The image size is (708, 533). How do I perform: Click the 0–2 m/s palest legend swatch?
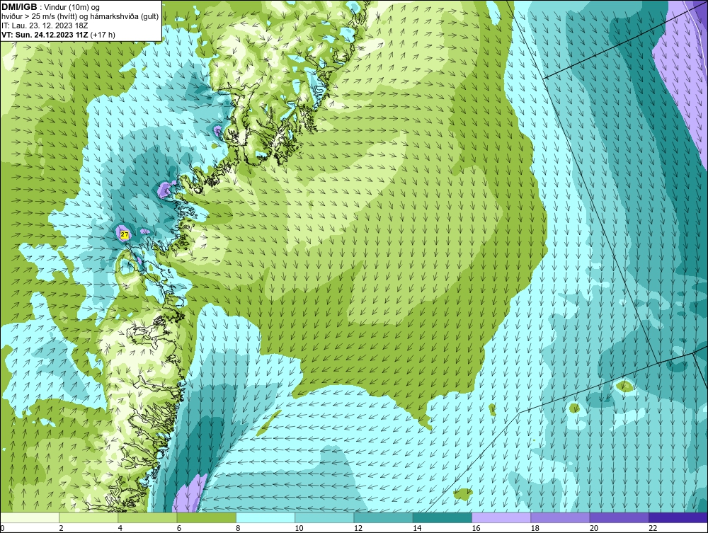pos(29,517)
